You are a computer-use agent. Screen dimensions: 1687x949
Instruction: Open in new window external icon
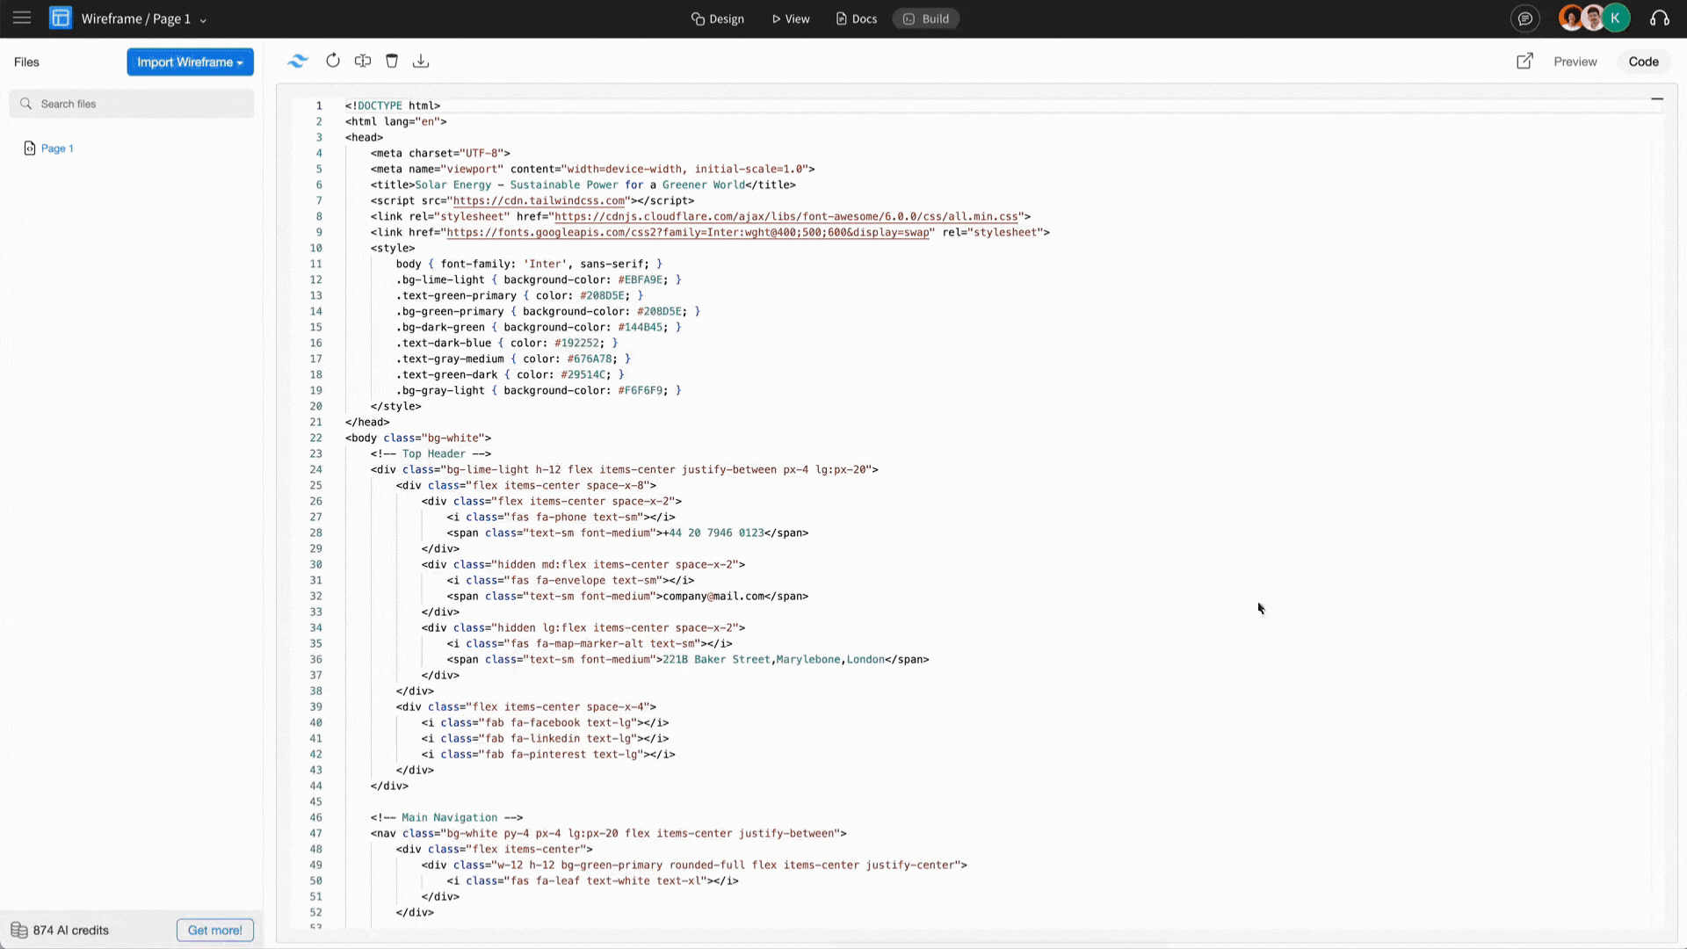coord(1525,61)
